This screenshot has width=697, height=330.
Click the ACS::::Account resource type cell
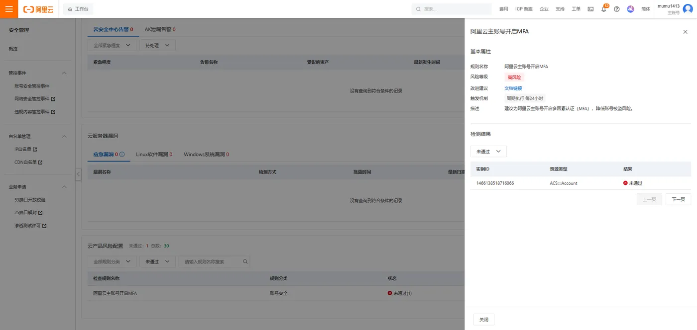[563, 183]
